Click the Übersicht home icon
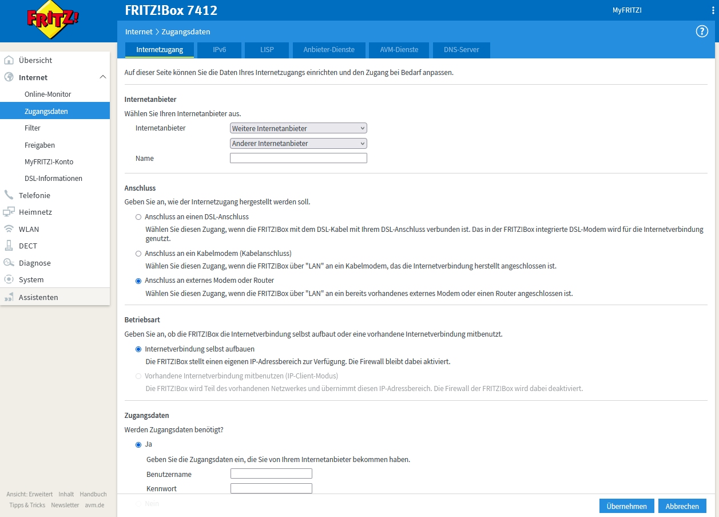This screenshot has width=719, height=517. [x=9, y=60]
